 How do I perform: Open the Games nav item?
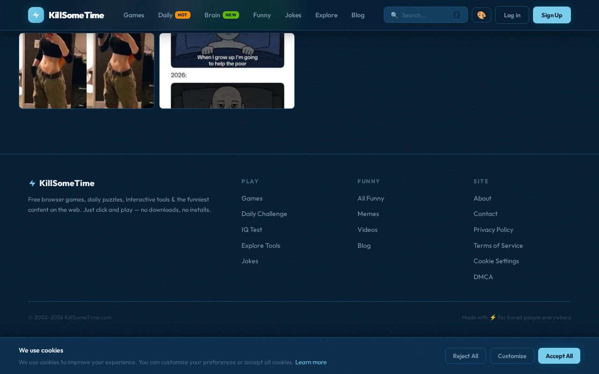[134, 15]
